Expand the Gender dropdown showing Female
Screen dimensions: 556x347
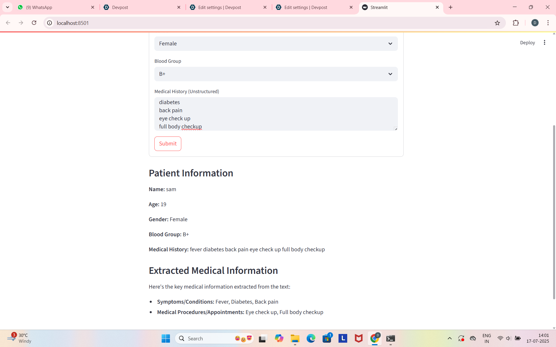coord(276,44)
